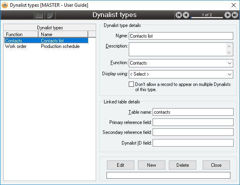Go to first record navigation arrow
This screenshot has width=240, height=185.
pyautogui.click(x=179, y=15)
